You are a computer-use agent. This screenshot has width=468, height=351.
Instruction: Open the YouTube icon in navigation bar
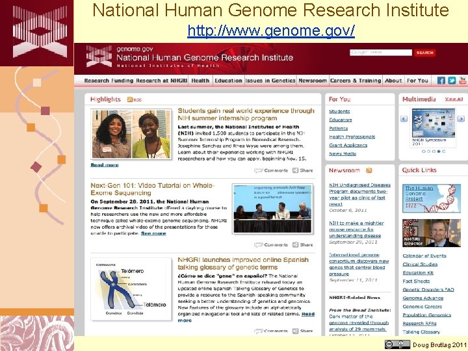click(463, 81)
